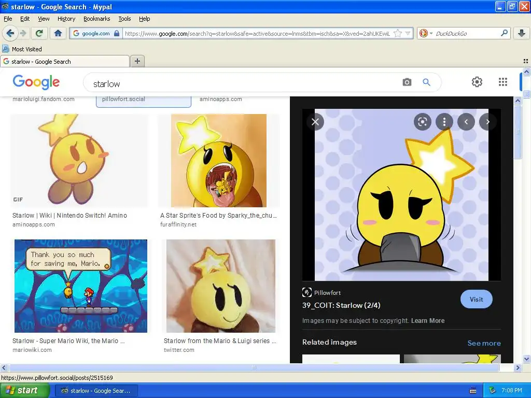This screenshot has height=398, width=531.
Task: Click the address bar URL field
Action: (257, 33)
